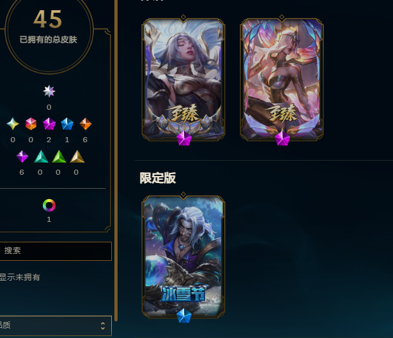Toggle the 显示未拥有 show unowned option
Viewport: 393px width, 338px height.
(x=20, y=277)
